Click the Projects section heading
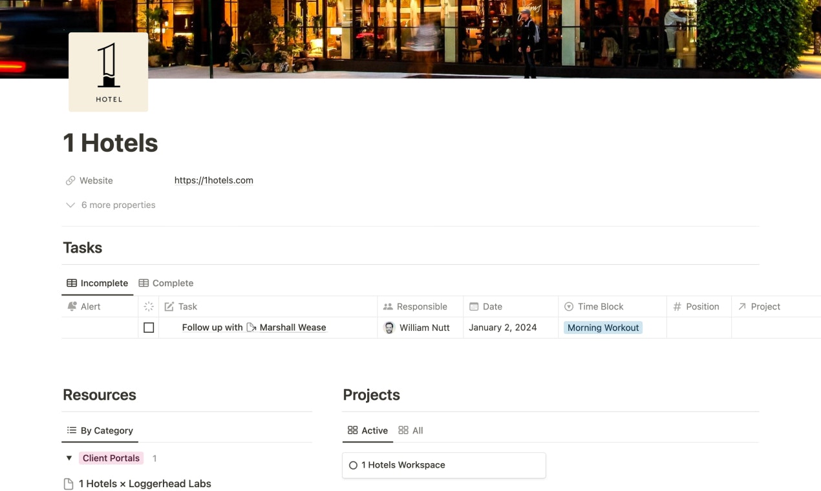Image resolution: width=821 pixels, height=491 pixels. coord(372,395)
